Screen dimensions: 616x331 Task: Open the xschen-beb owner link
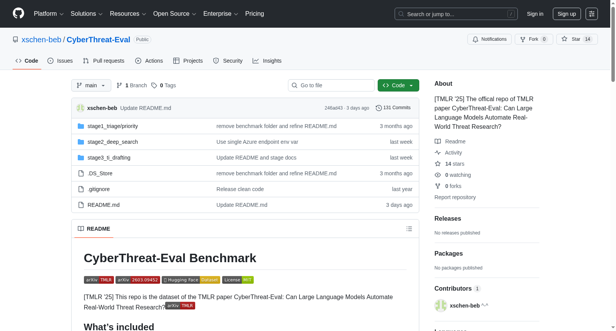42,40
